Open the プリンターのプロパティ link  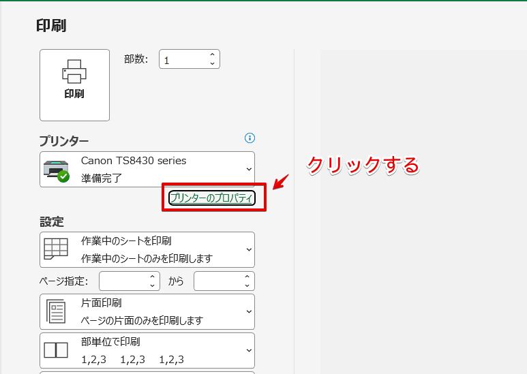[x=212, y=198]
